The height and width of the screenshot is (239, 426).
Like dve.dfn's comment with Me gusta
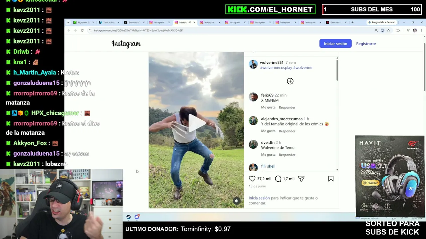pyautogui.click(x=268, y=155)
